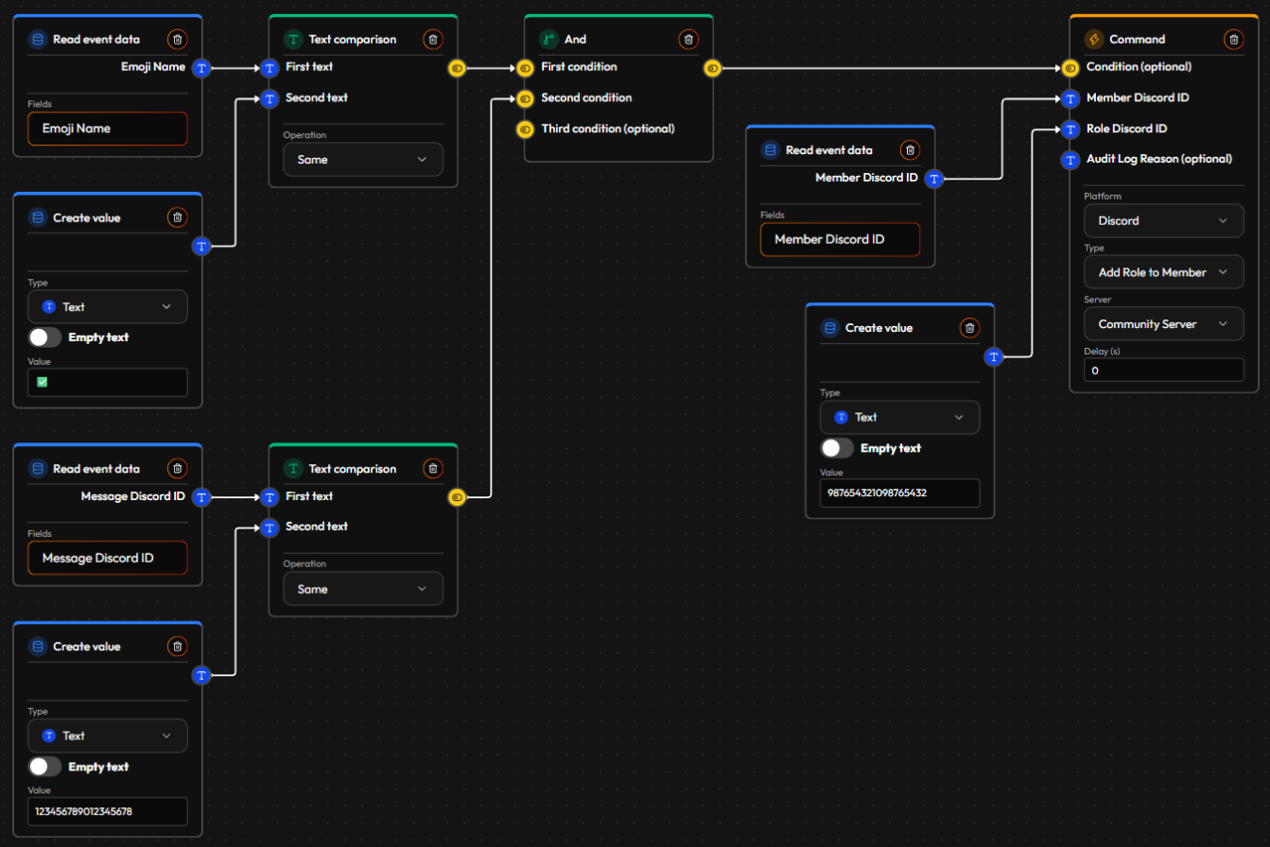Delete the Create value node containing 123456789012345678
The image size is (1270, 847).
[x=177, y=647]
